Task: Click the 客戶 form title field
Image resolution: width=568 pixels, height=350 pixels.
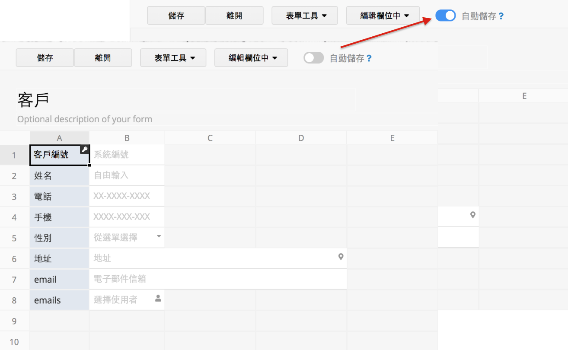Action: [186, 100]
